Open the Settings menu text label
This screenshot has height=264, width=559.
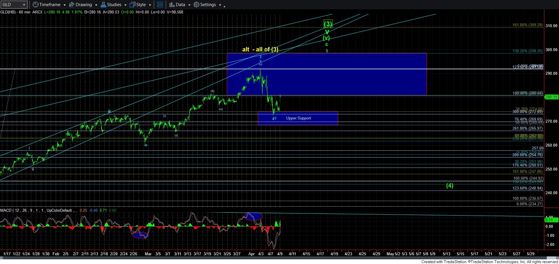click(x=208, y=5)
